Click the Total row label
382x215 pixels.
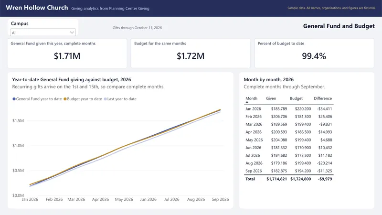click(250, 179)
